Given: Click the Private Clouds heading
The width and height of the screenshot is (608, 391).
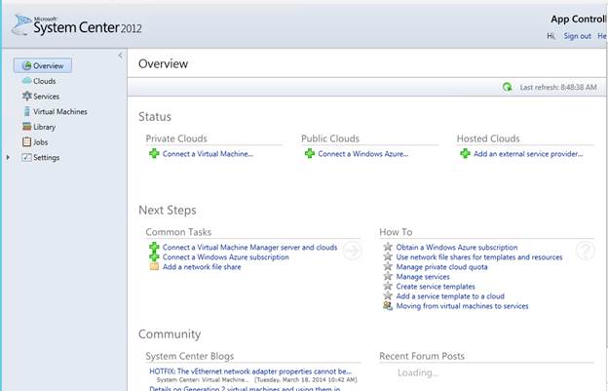Looking at the screenshot, I should coord(176,138).
